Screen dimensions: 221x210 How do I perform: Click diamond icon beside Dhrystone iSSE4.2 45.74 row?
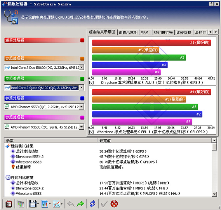pyautogui.click(x=13, y=156)
